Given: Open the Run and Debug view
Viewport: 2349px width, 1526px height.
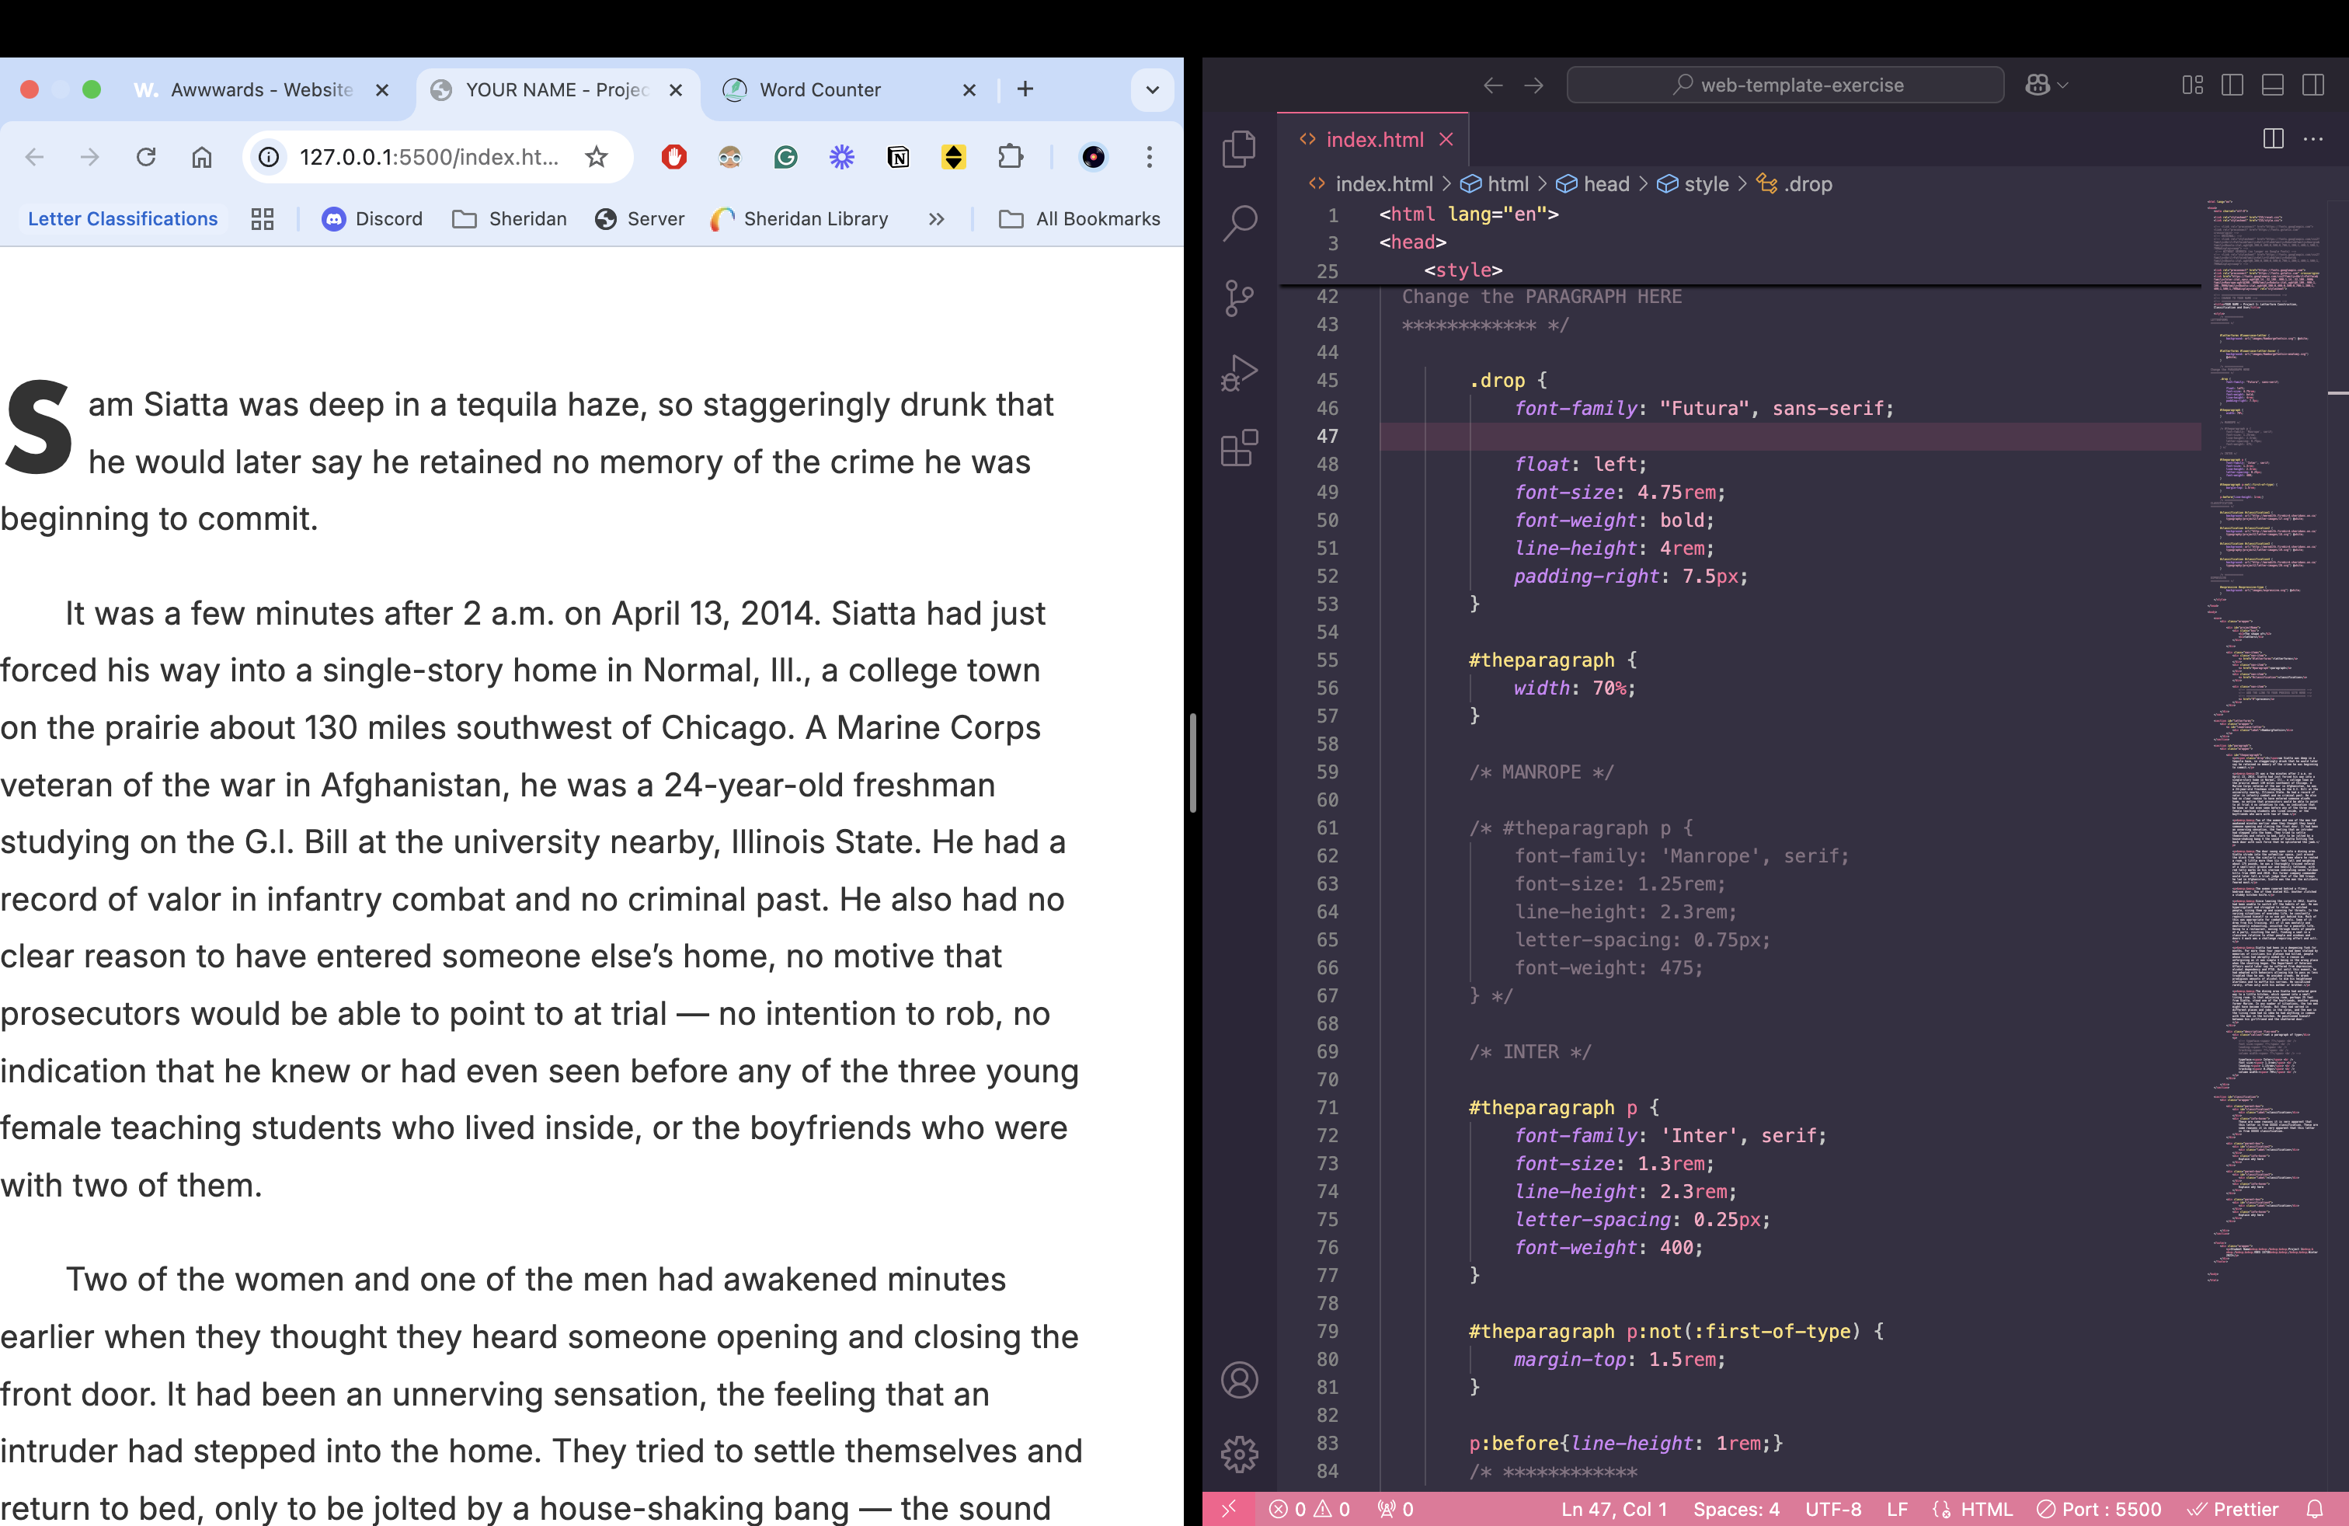Looking at the screenshot, I should [1239, 374].
